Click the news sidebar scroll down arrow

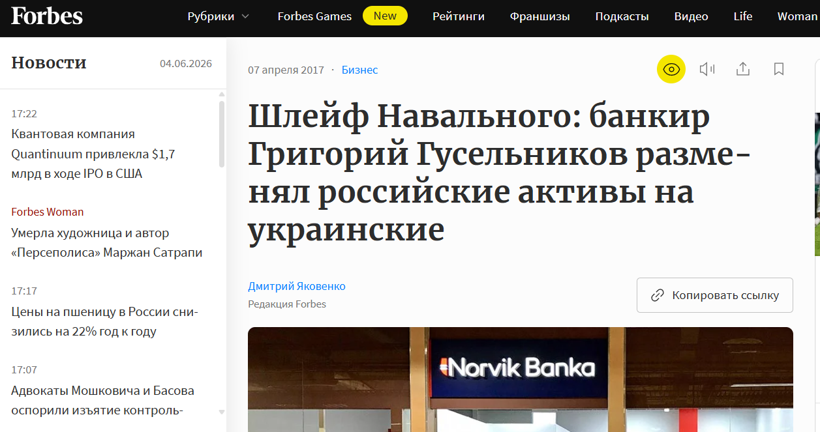click(x=222, y=412)
